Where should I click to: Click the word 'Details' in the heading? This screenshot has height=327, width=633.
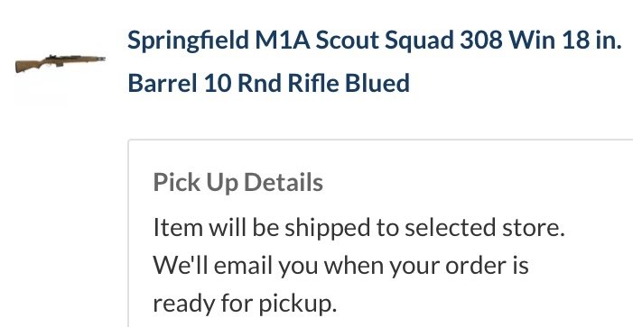click(284, 181)
